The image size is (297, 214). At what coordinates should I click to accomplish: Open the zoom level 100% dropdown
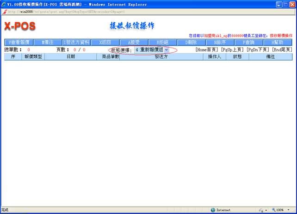(281, 210)
